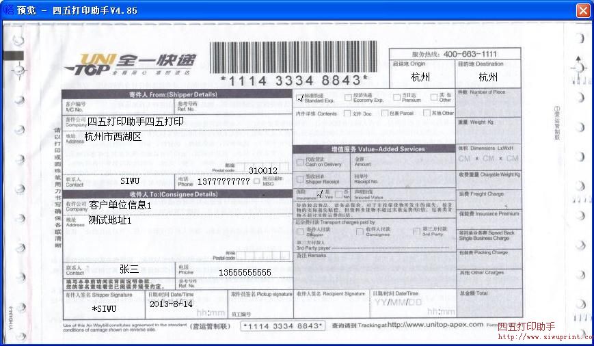Click the large barcode at the top
The image size is (594, 346).
pos(293,57)
